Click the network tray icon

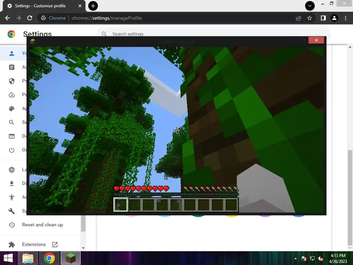tap(312, 258)
